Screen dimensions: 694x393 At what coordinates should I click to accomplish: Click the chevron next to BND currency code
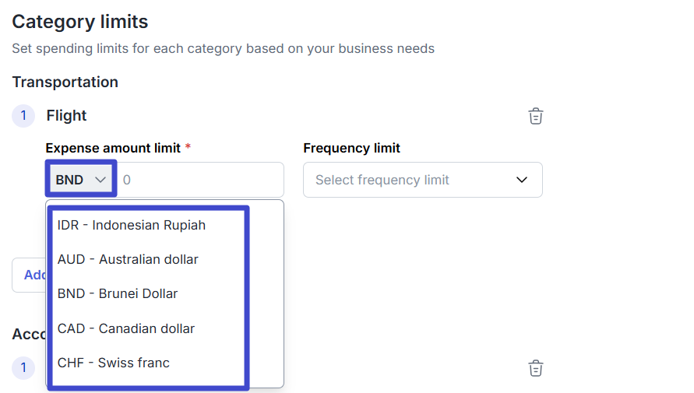[100, 180]
